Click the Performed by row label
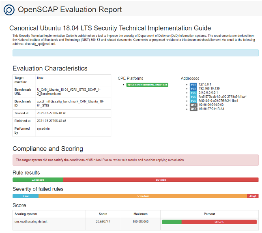Screen dimensions: 262x233 click(22, 130)
